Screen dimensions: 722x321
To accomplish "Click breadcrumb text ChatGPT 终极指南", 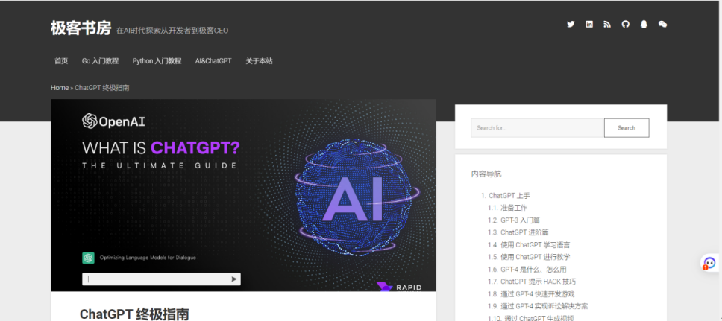I will tap(102, 87).
